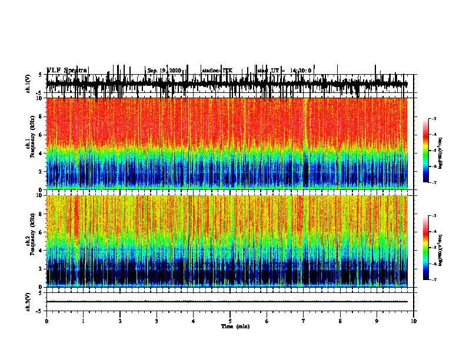The width and height of the screenshot is (466, 360).
Task: Click the '-7' label on ch.2 colorbar
Action: 434,279
